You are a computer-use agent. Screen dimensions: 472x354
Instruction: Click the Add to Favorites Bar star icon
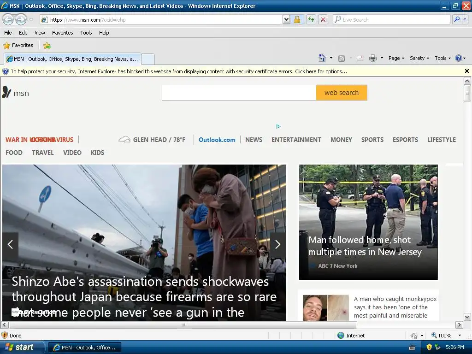click(47, 46)
